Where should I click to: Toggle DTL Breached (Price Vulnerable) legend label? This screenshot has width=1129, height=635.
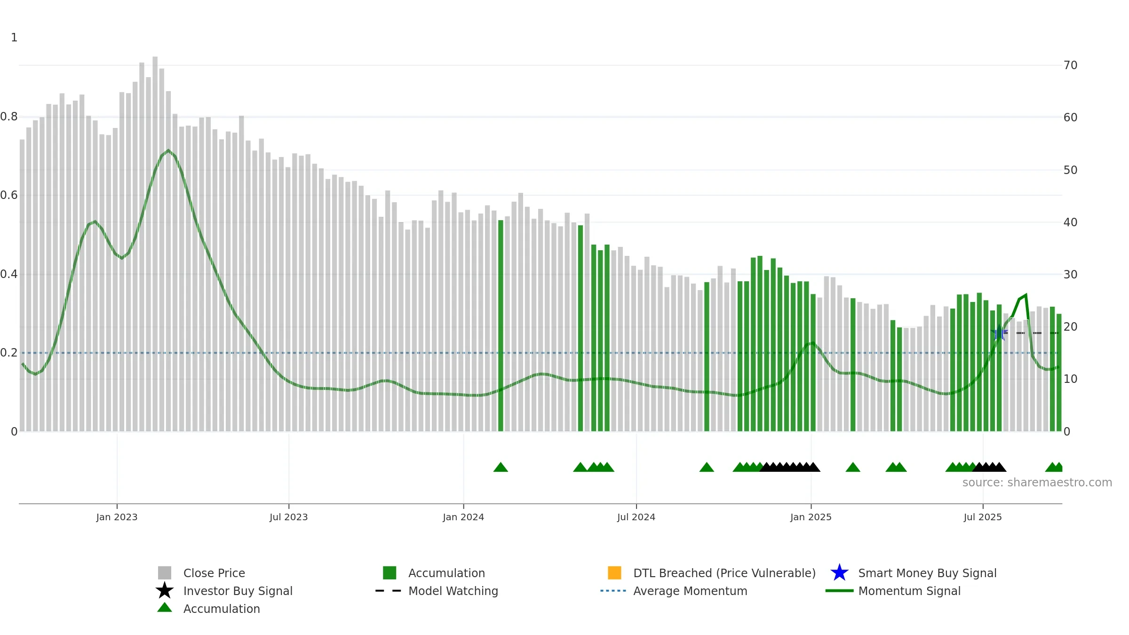pos(724,573)
